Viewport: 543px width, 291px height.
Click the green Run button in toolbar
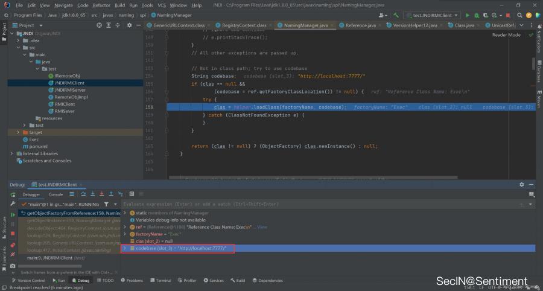[468, 14]
